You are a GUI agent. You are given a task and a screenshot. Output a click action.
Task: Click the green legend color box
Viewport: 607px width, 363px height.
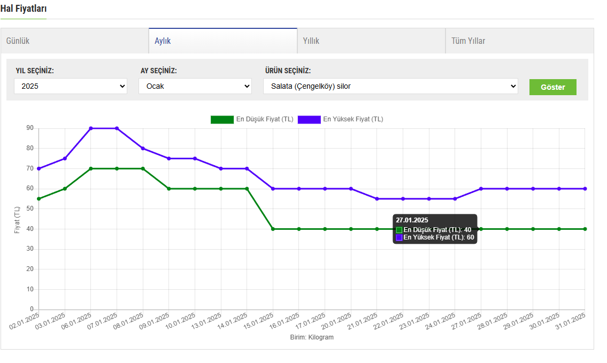(x=222, y=119)
